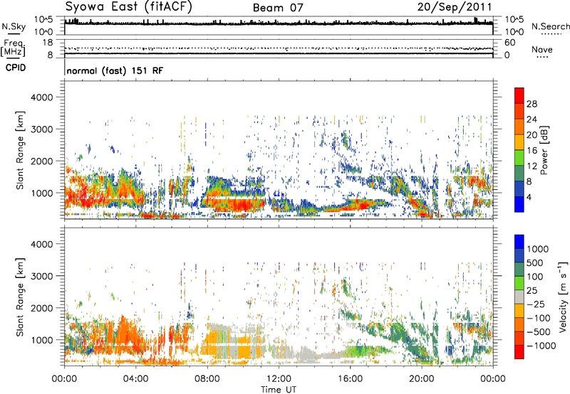Click the '28' tick on Power scale
Image resolution: width=570 pixels, height=394 pixels.
(532, 104)
